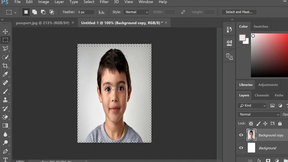This screenshot has height=162, width=288.
Task: Open the layer Kind filter dropdown
Action: click(252, 106)
